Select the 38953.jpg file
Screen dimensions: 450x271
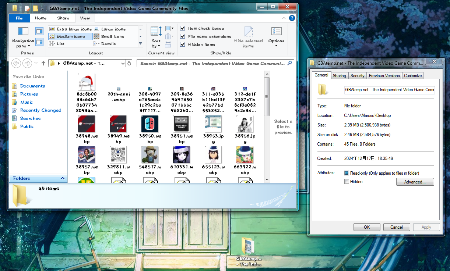tap(213, 130)
